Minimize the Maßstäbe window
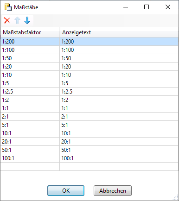This screenshot has height=201, width=179. [x=126, y=7]
